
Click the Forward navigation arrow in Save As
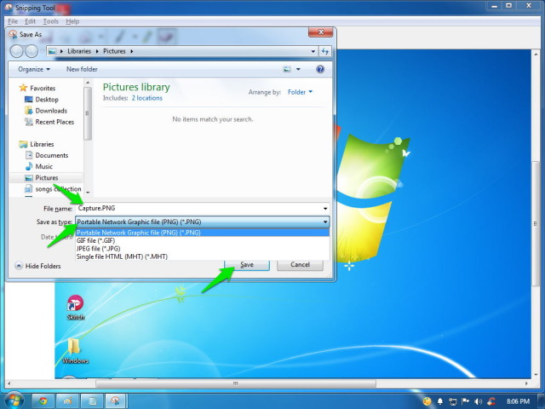(32, 51)
